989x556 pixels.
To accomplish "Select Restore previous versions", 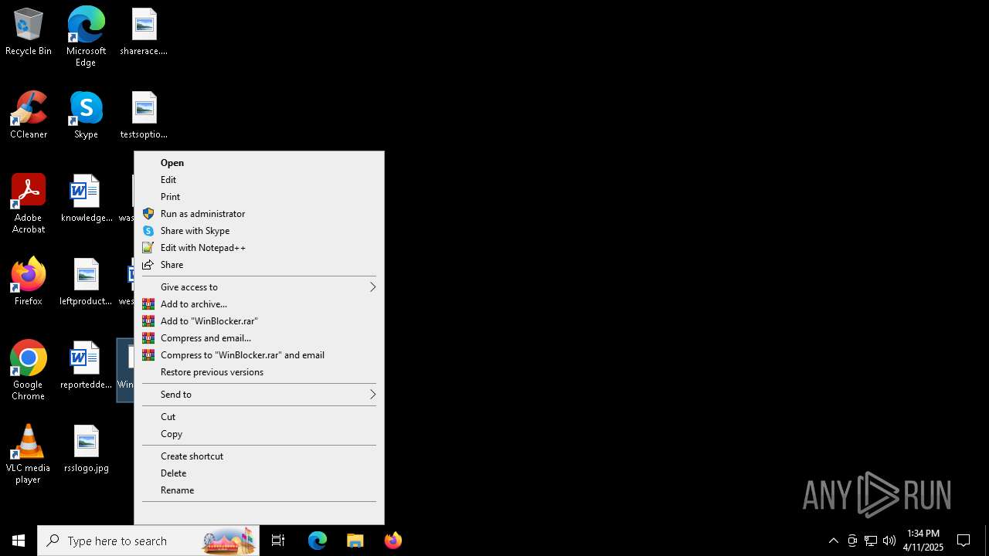I will pyautogui.click(x=259, y=372).
